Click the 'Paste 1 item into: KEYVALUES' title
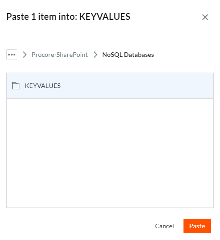220x240 pixels. 68,17
